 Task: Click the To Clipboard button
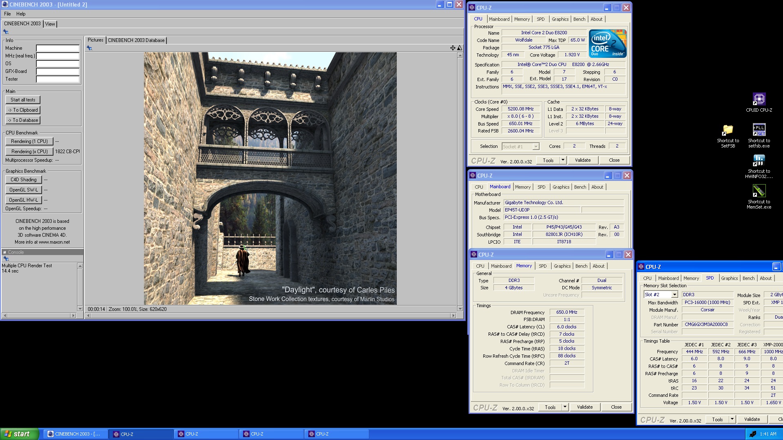(23, 110)
